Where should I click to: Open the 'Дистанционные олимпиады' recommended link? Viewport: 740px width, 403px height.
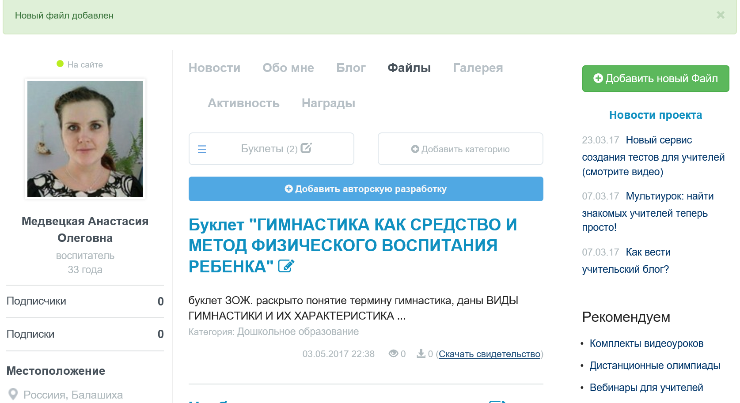click(x=655, y=365)
